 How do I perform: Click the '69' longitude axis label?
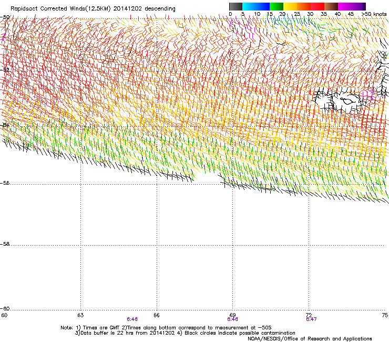[x=232, y=315]
